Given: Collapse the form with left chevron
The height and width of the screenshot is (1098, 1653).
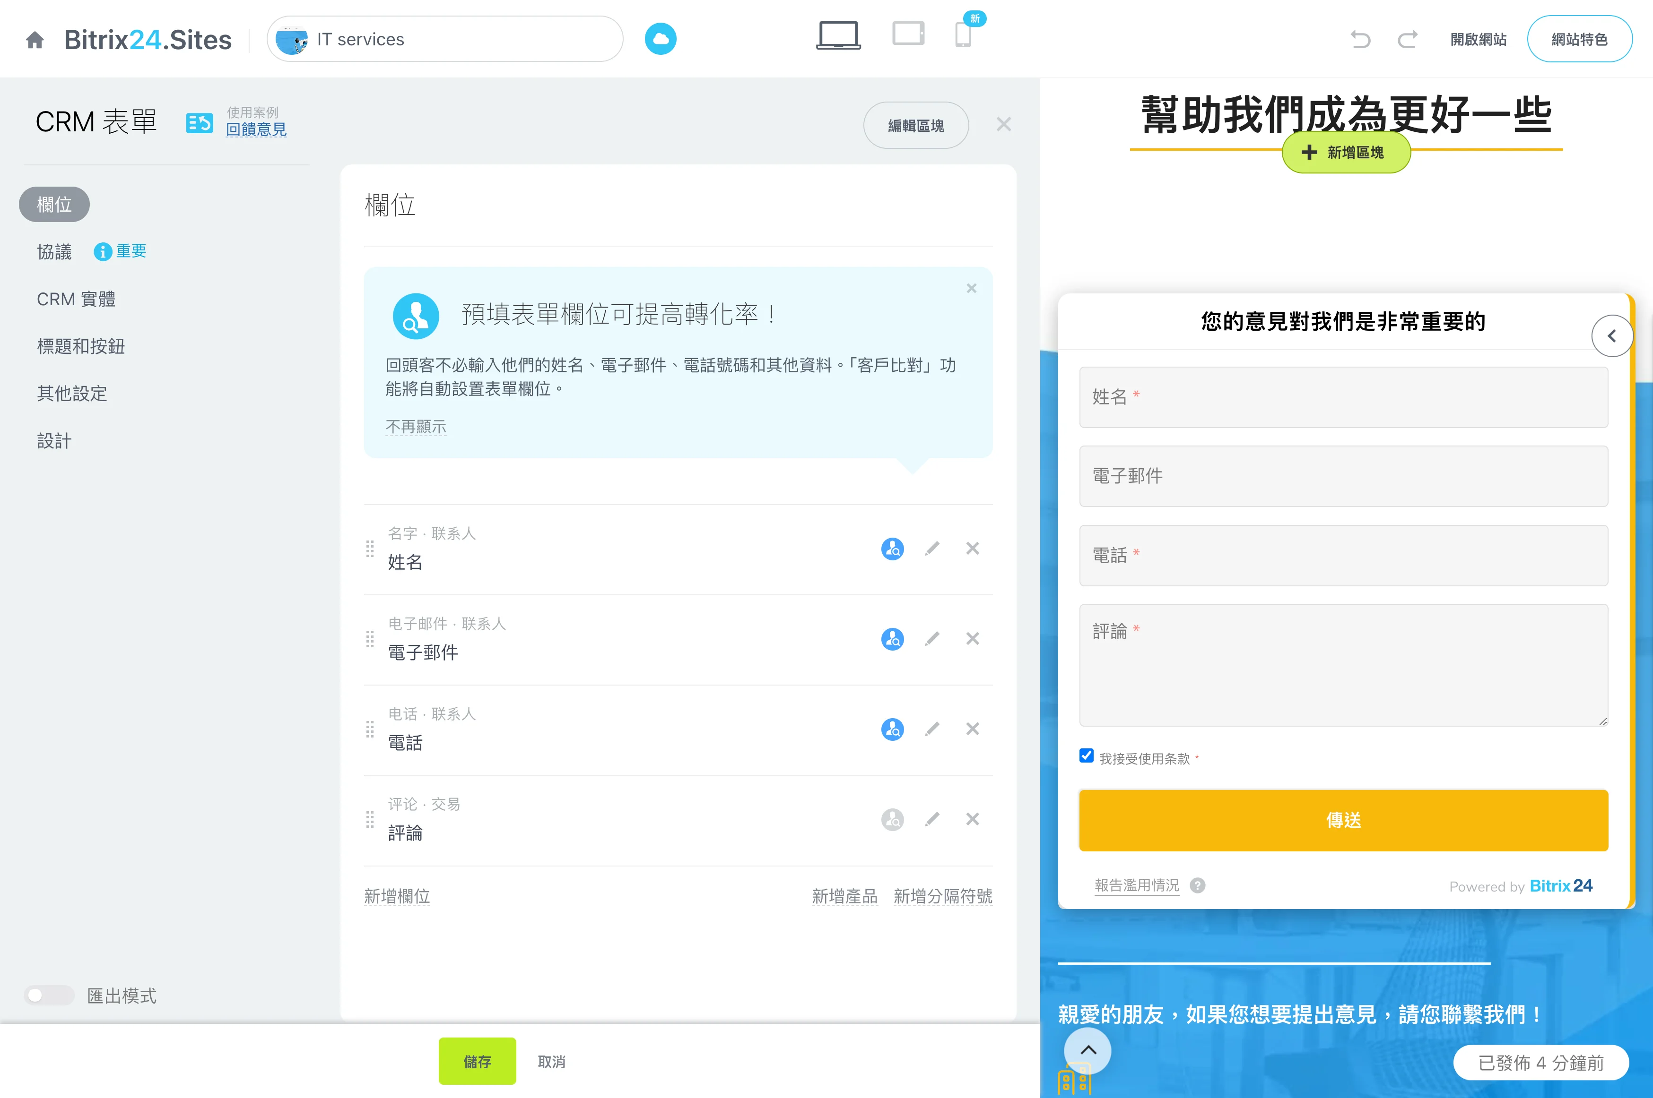Looking at the screenshot, I should (1612, 336).
